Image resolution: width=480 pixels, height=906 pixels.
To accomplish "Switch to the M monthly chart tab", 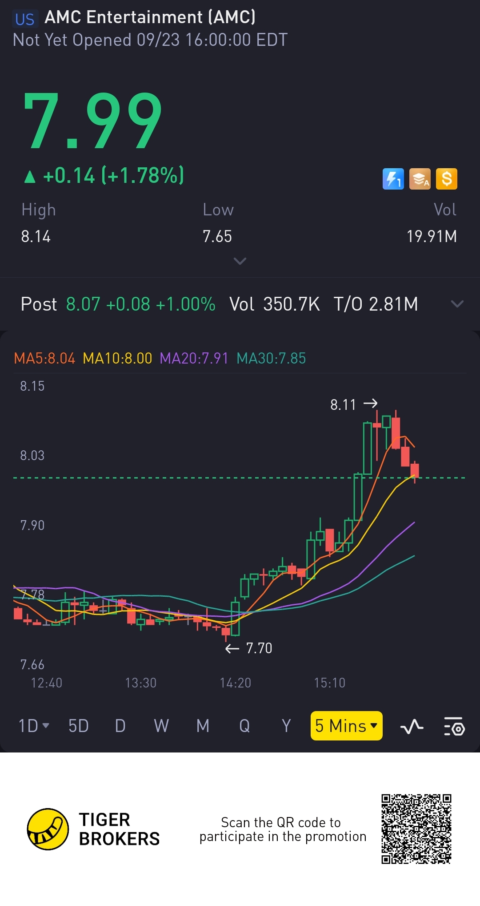I will point(203,726).
